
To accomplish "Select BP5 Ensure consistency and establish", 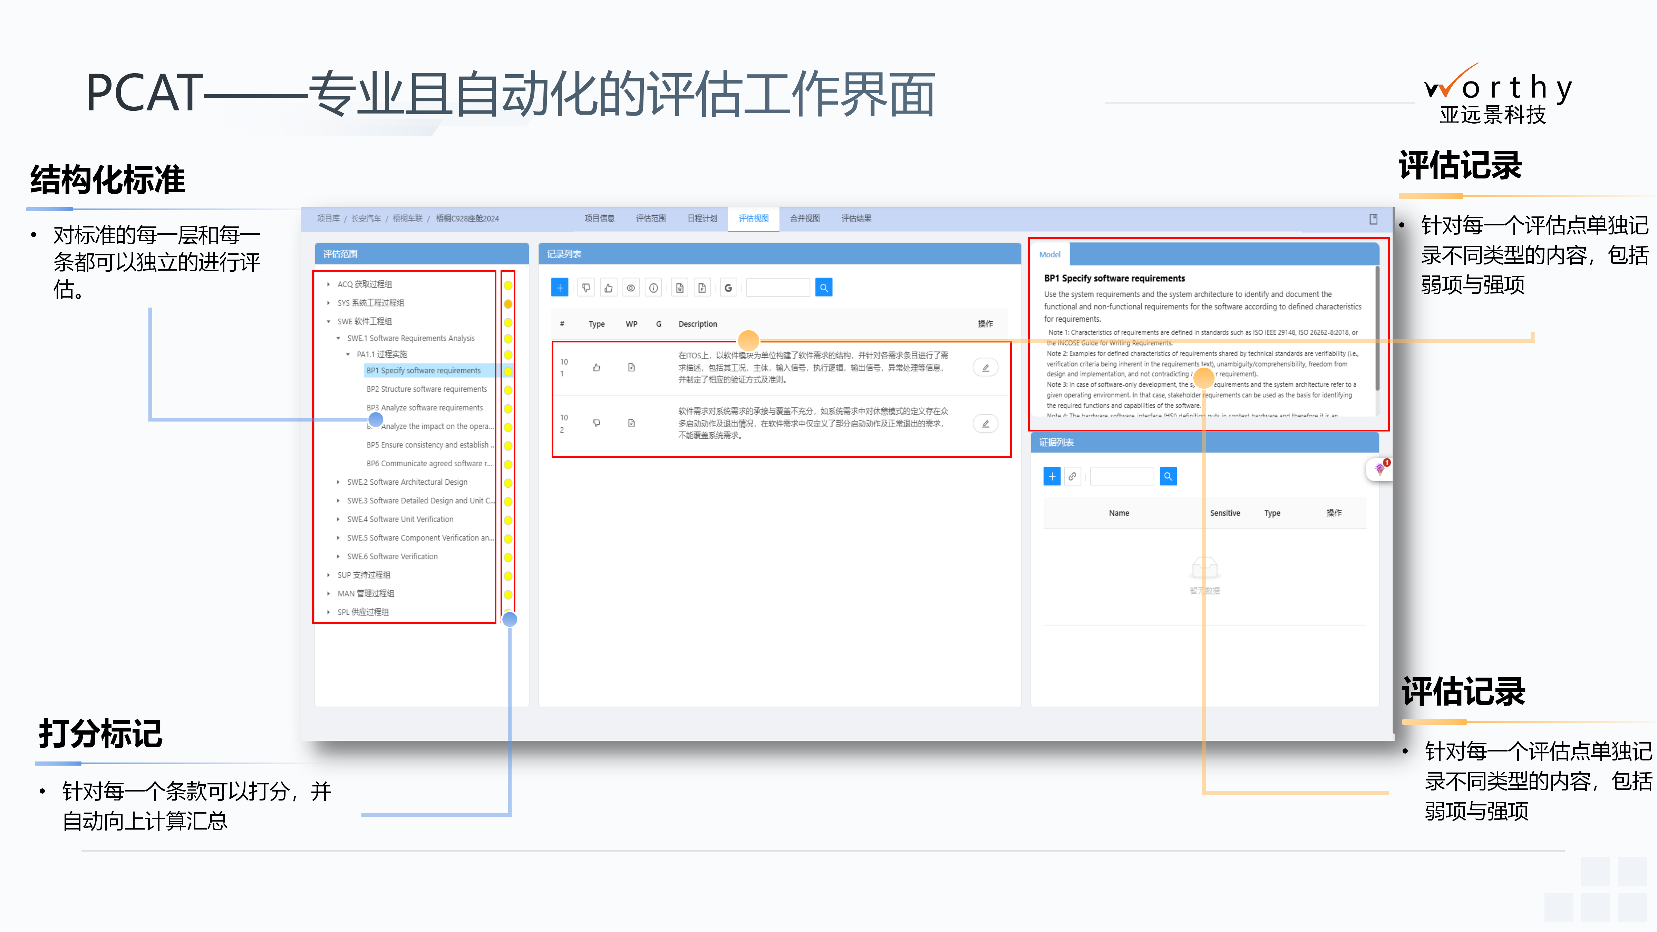I will click(x=430, y=445).
